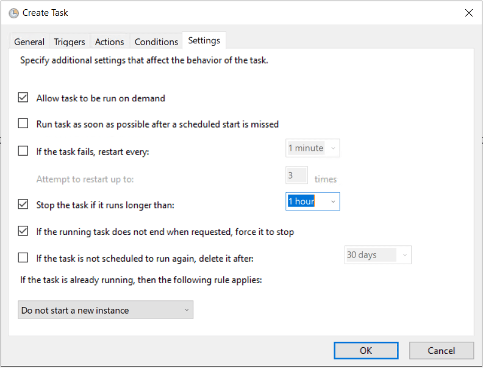Close the Create Task dialog
The width and height of the screenshot is (483, 368).
coord(468,13)
